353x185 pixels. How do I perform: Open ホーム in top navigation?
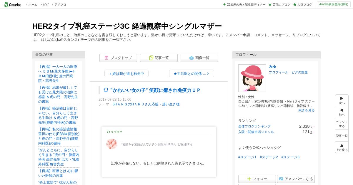pyautogui.click(x=33, y=4)
